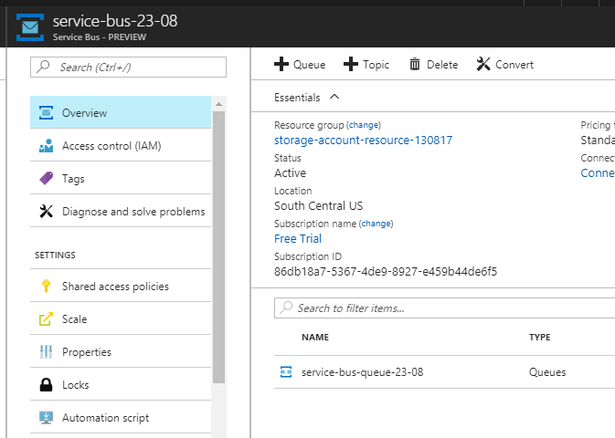Open Diagnose and solve problems wrench icon
615x438 pixels.
point(46,212)
